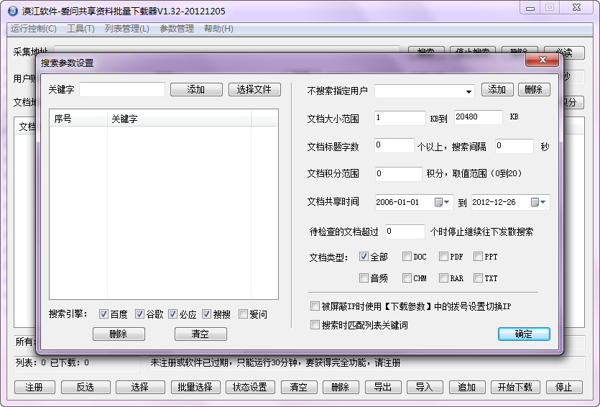Screen dimensions: 600x407
Task: Open the start date dropdown arrow
Action: [446, 202]
